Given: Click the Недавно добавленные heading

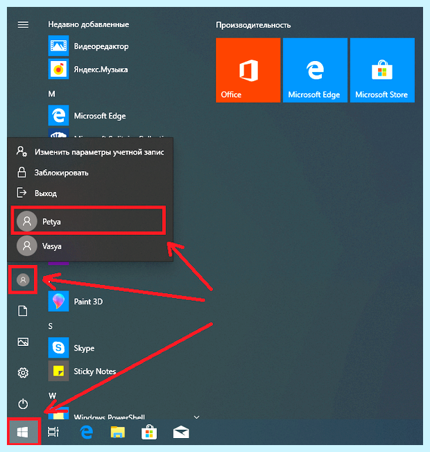Looking at the screenshot, I should pyautogui.click(x=89, y=24).
